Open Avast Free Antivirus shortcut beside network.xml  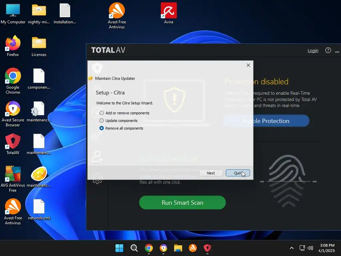13,212
